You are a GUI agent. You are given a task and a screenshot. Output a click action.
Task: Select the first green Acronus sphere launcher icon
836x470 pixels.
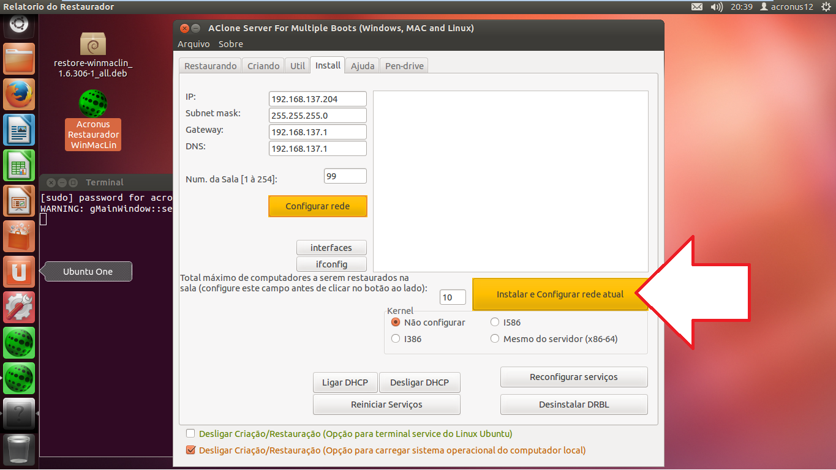point(19,343)
